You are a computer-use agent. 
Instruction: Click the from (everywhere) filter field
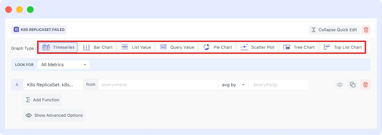coord(158,85)
